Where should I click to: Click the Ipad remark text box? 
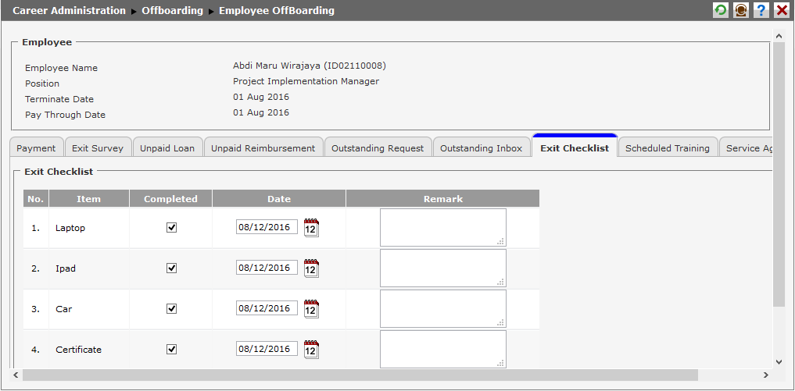click(443, 268)
